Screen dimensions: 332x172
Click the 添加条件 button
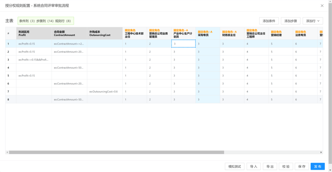tap(269, 21)
